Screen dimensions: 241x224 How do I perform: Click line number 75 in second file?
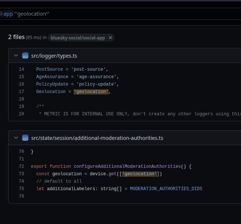tap(21, 189)
